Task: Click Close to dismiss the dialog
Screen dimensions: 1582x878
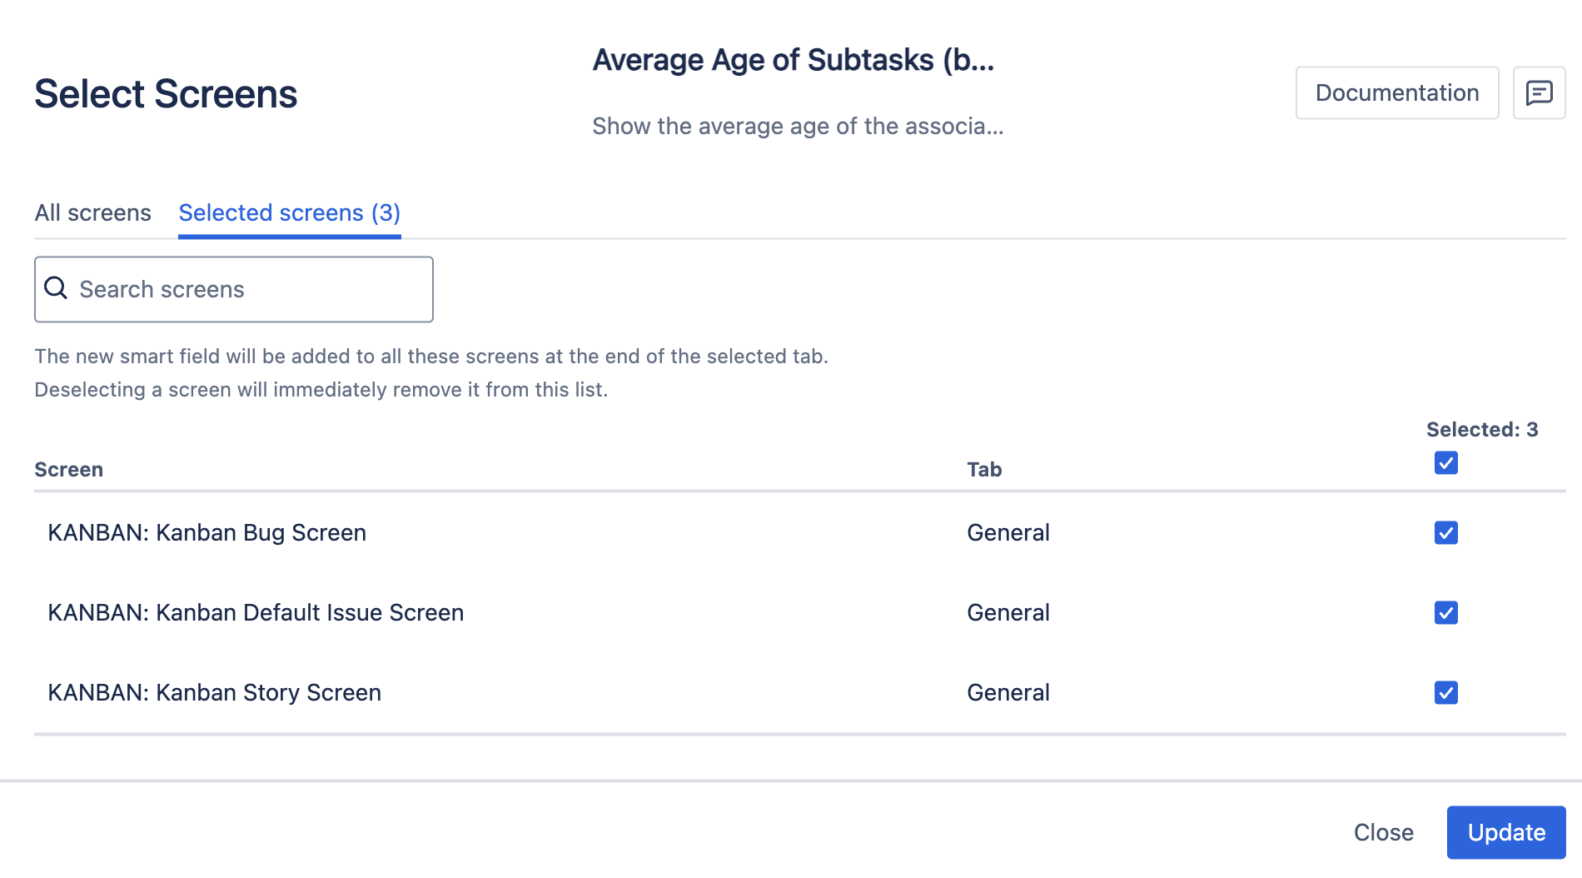Action: (1383, 832)
